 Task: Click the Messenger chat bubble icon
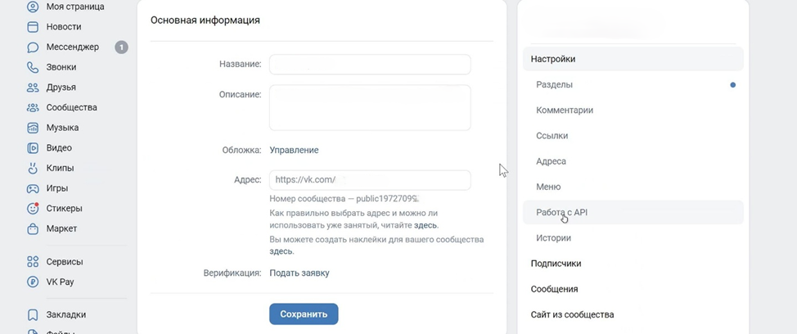click(x=33, y=47)
